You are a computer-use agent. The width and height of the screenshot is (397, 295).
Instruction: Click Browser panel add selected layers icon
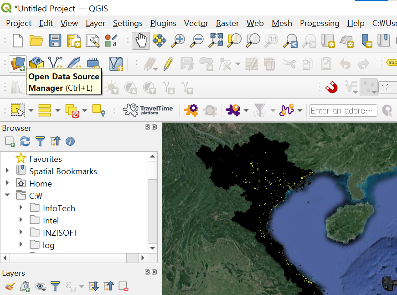[x=10, y=141]
